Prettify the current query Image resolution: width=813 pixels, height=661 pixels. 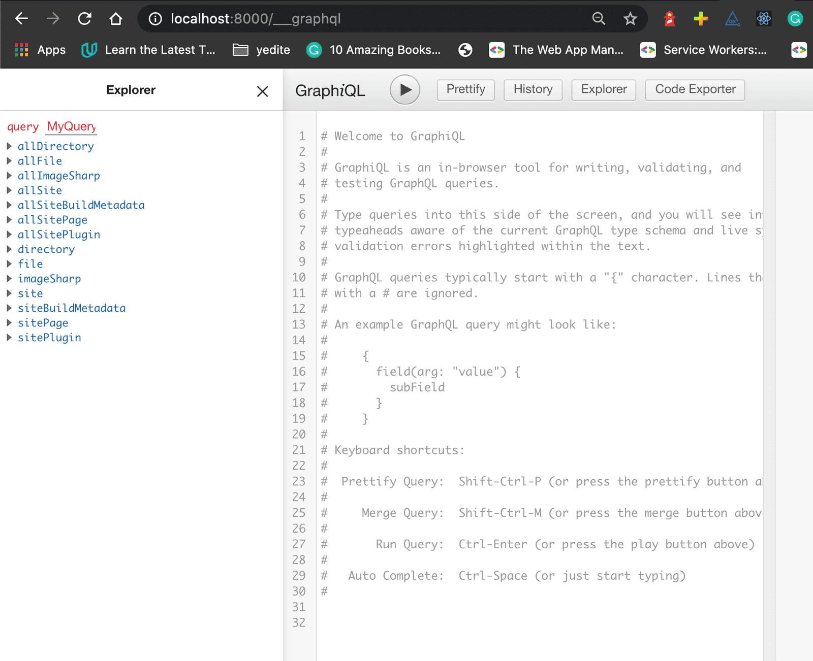465,89
